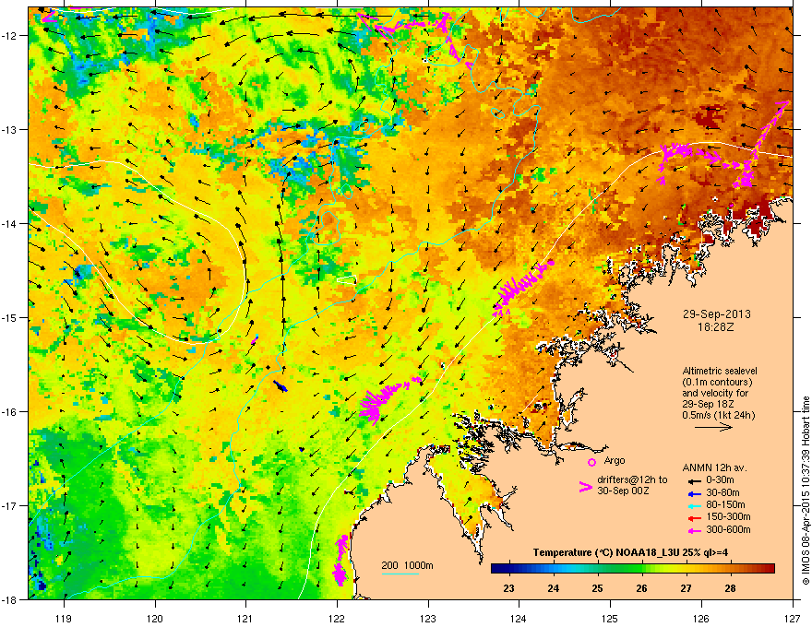Click the longitude axis label 122
Screen dimensions: 812x627
[x=337, y=618]
